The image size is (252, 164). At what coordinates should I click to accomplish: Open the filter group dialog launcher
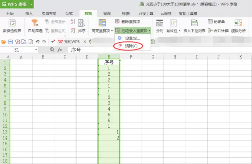point(65,35)
